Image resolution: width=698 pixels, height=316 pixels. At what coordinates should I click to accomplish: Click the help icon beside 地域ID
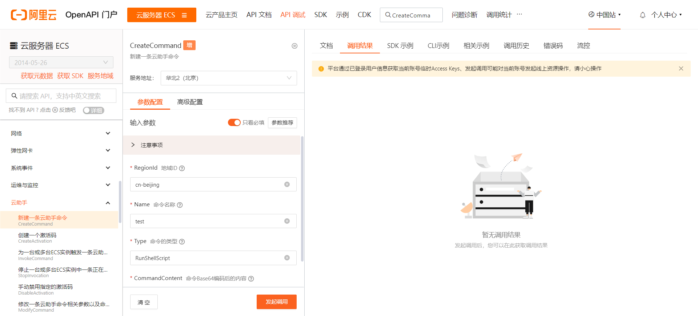tap(182, 168)
